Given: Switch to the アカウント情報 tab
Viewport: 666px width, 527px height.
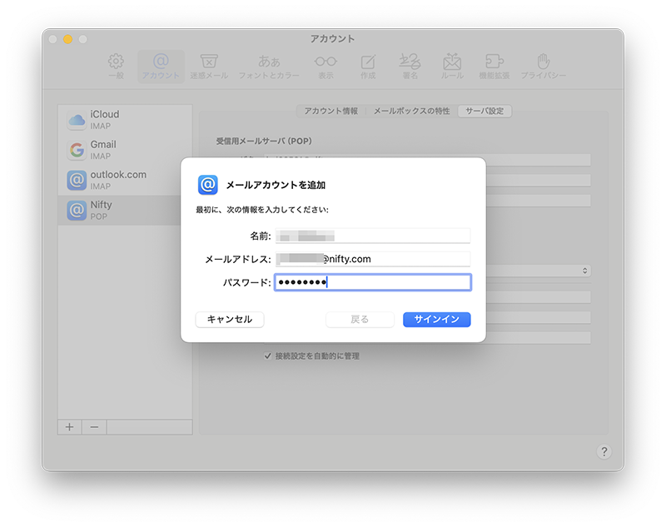Looking at the screenshot, I should (x=331, y=111).
